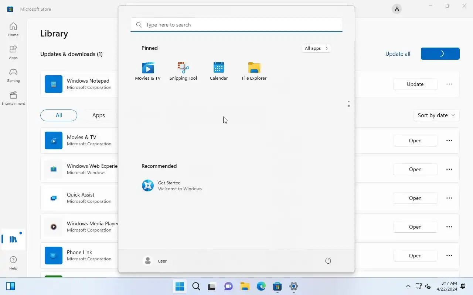More options for Windows Web Experience row
Image resolution: width=473 pixels, height=295 pixels.
[449, 169]
